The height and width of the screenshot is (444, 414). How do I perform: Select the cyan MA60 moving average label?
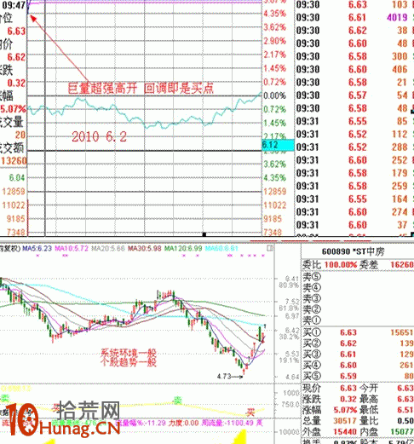(221, 249)
